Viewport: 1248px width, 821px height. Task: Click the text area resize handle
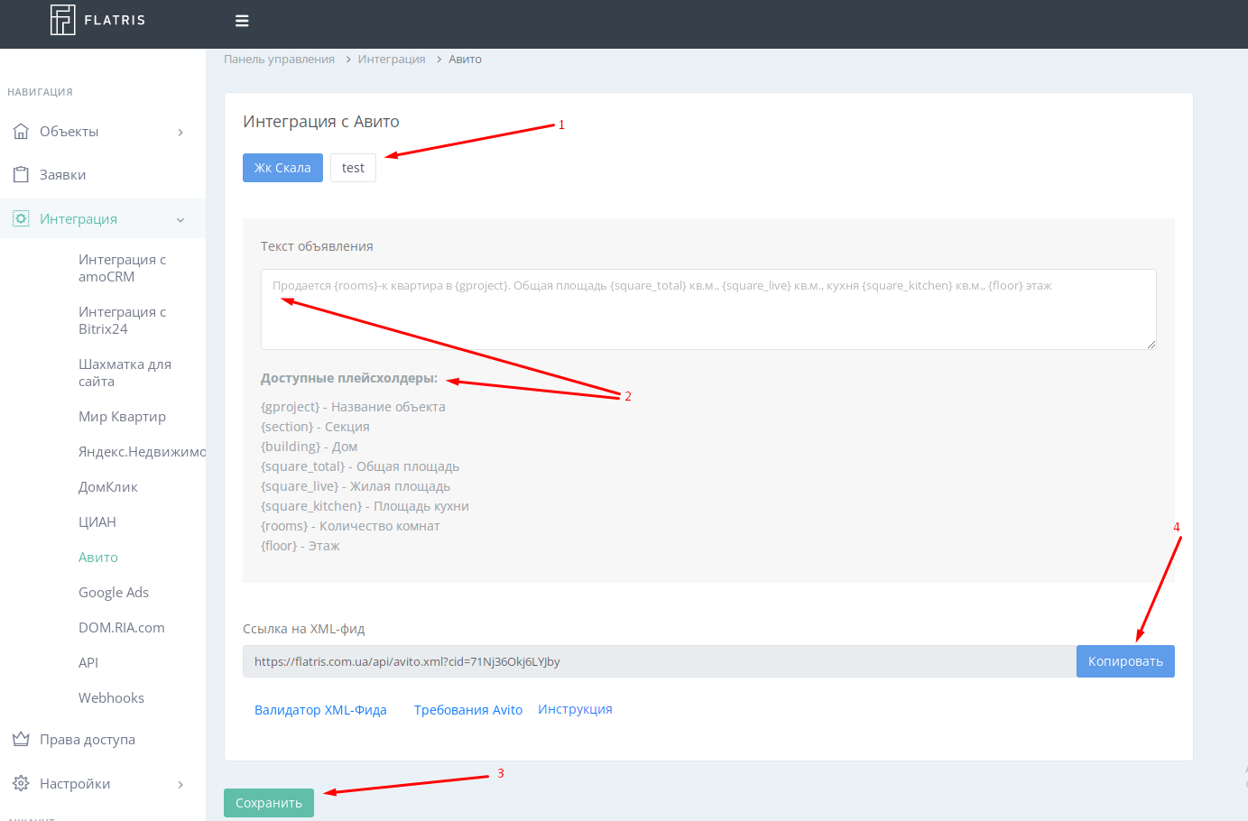1151,344
